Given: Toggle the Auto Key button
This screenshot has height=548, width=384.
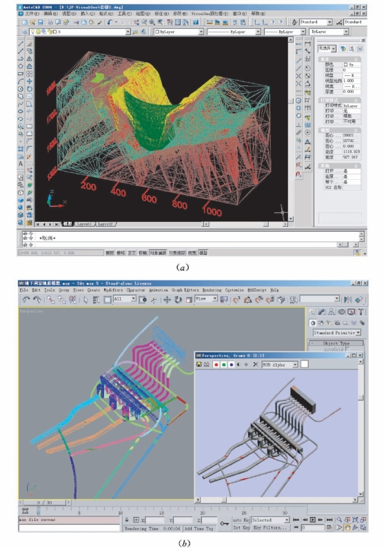Looking at the screenshot, I should pyautogui.click(x=241, y=520).
